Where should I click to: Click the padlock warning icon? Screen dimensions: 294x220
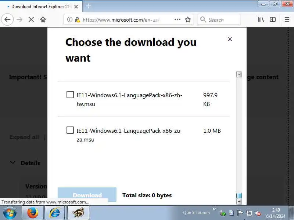click(77, 19)
